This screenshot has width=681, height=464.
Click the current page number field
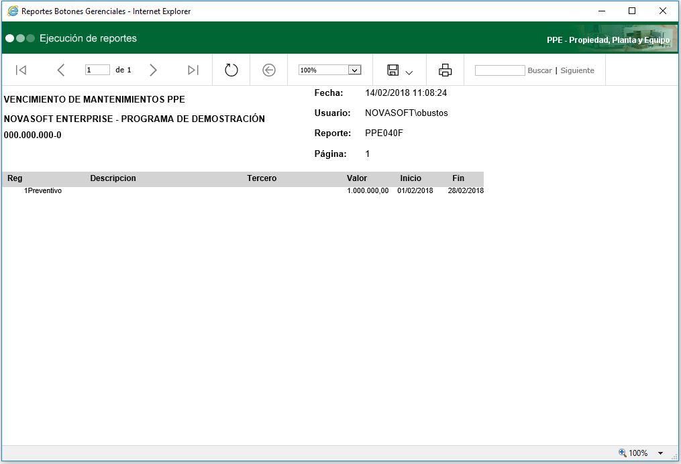click(x=97, y=70)
